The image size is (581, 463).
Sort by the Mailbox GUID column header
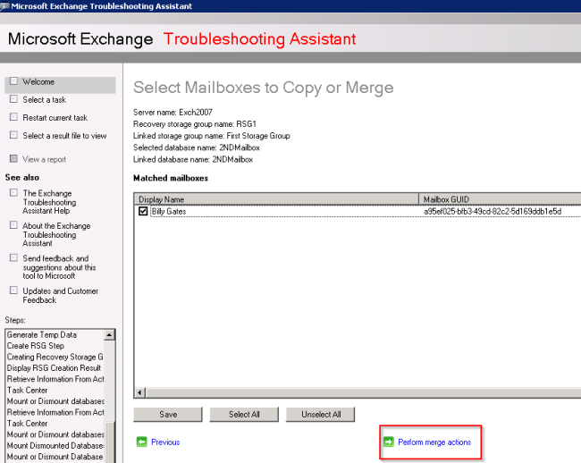[x=500, y=199]
